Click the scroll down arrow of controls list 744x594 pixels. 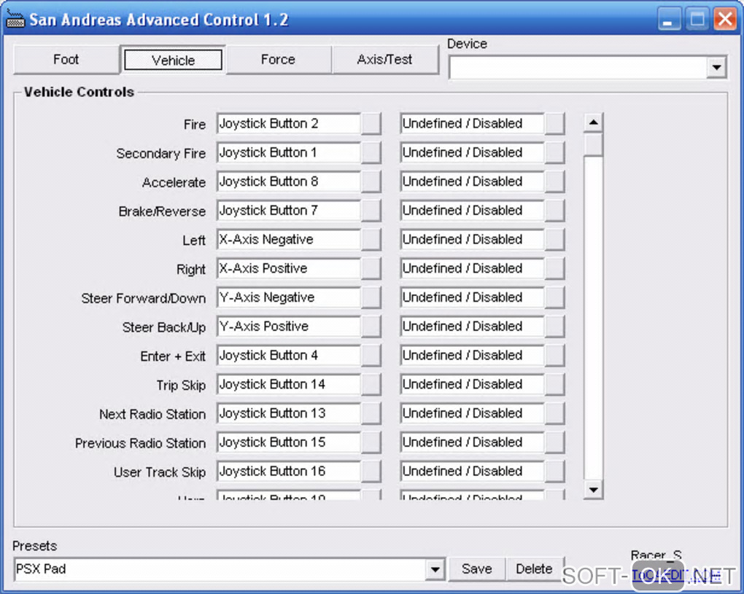593,489
